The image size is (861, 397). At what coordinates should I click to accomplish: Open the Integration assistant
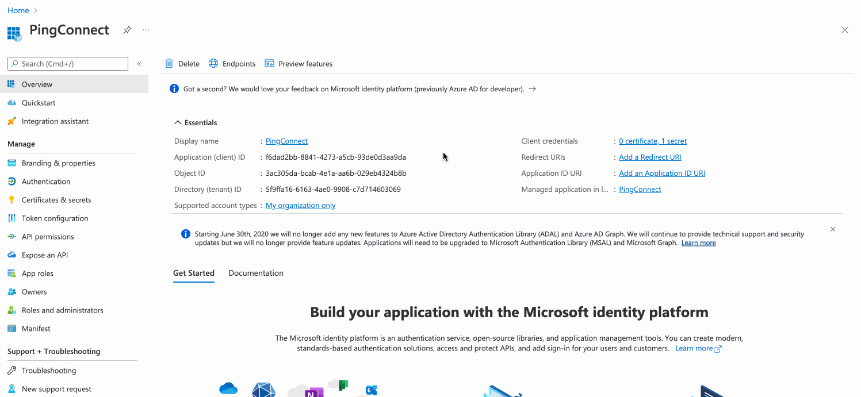click(x=55, y=121)
